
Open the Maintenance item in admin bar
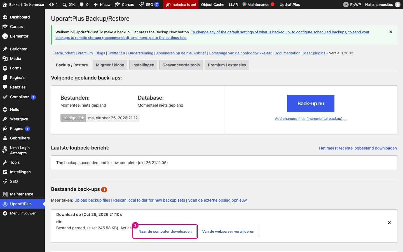pyautogui.click(x=258, y=4)
